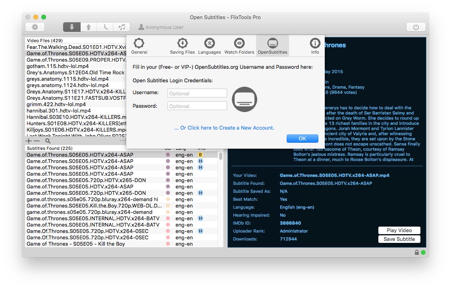Viewport: 451px width, 289px height.
Task: Select Fear.The.Walking.Dead.S01E01 video file
Action: coord(76,47)
